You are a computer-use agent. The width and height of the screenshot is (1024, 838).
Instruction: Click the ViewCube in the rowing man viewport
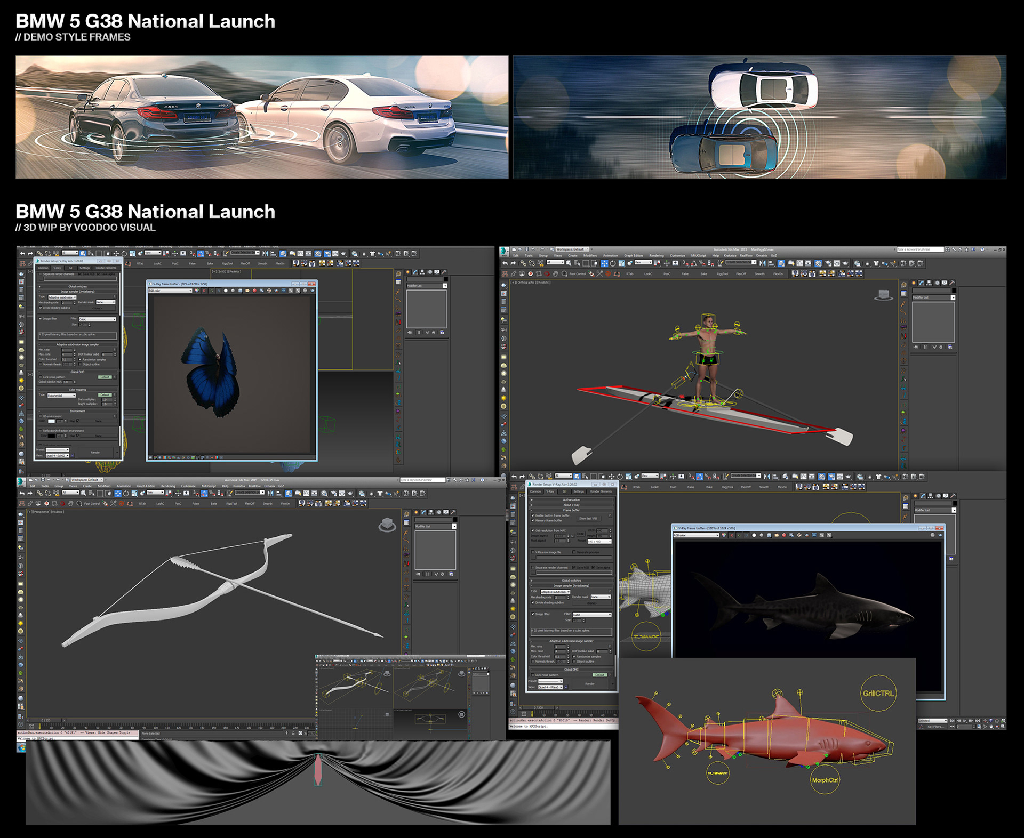pyautogui.click(x=883, y=295)
